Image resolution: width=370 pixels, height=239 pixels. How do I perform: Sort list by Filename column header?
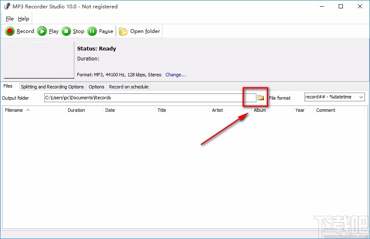pos(34,110)
